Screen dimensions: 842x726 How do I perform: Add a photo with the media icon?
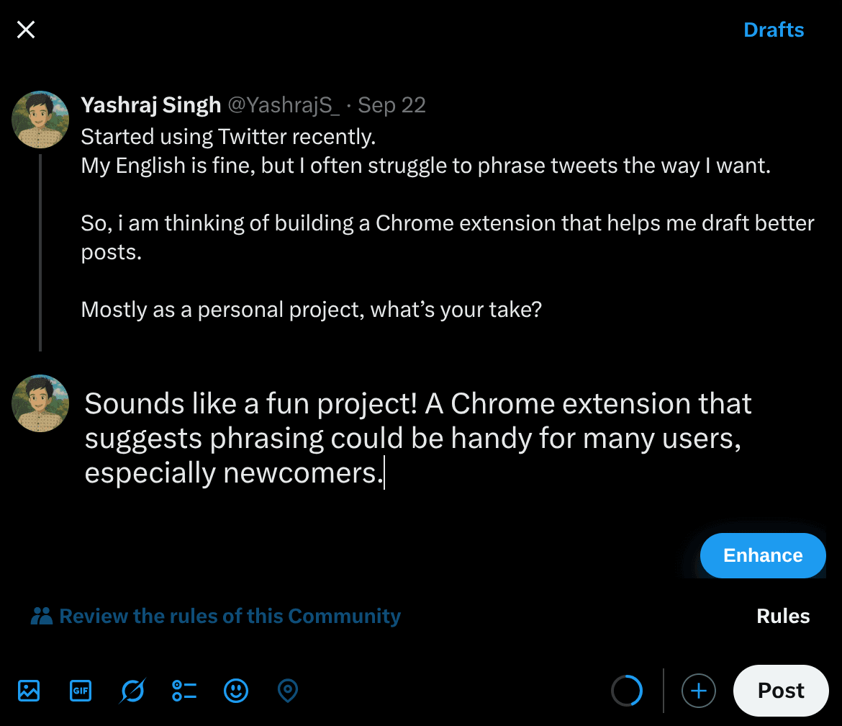point(29,691)
